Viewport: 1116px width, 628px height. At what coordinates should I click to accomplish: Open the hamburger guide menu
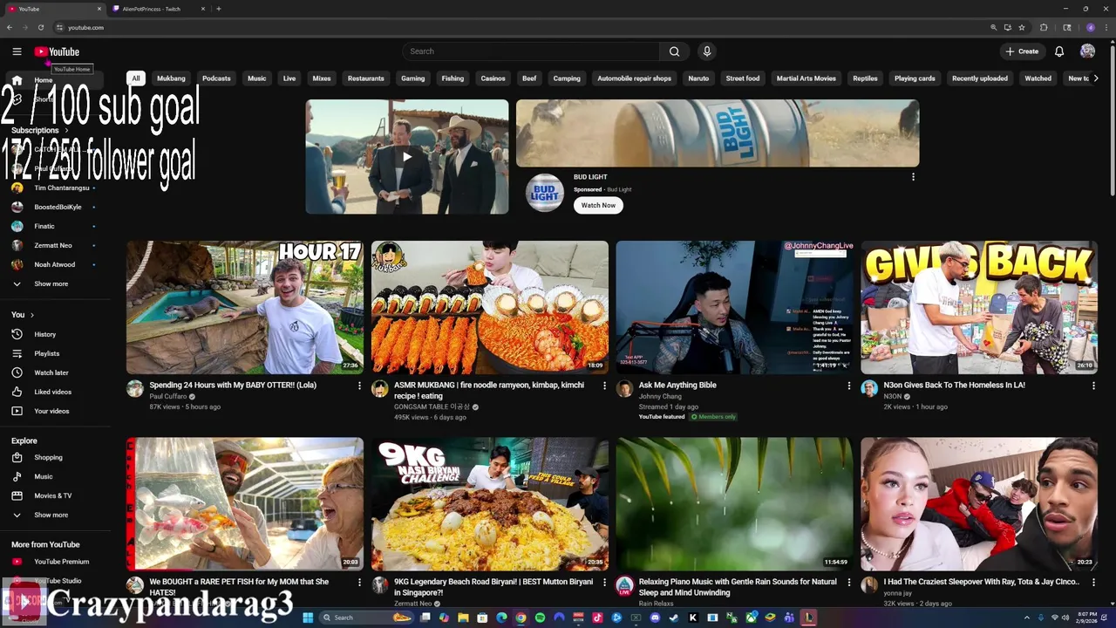(x=17, y=51)
